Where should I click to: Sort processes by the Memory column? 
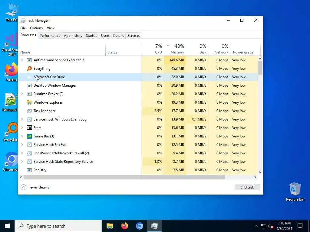[175, 49]
